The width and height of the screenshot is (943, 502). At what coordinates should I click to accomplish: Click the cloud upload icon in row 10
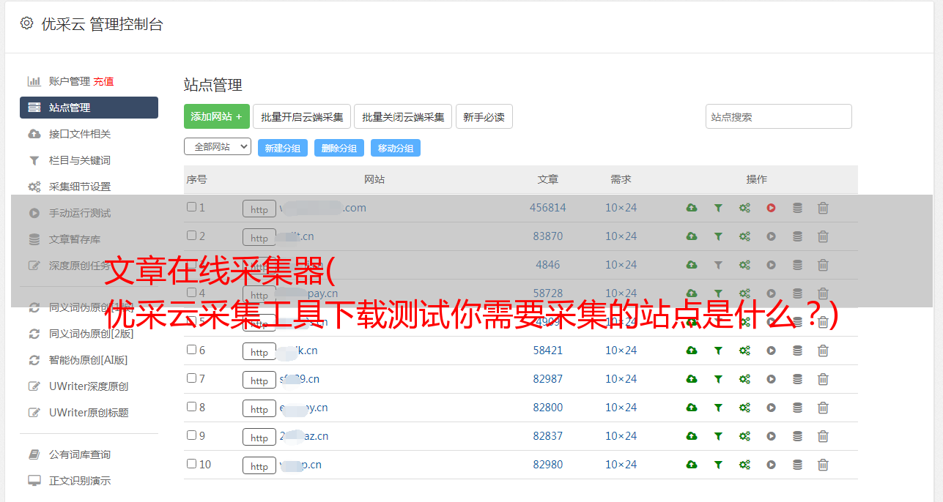pyautogui.click(x=692, y=465)
